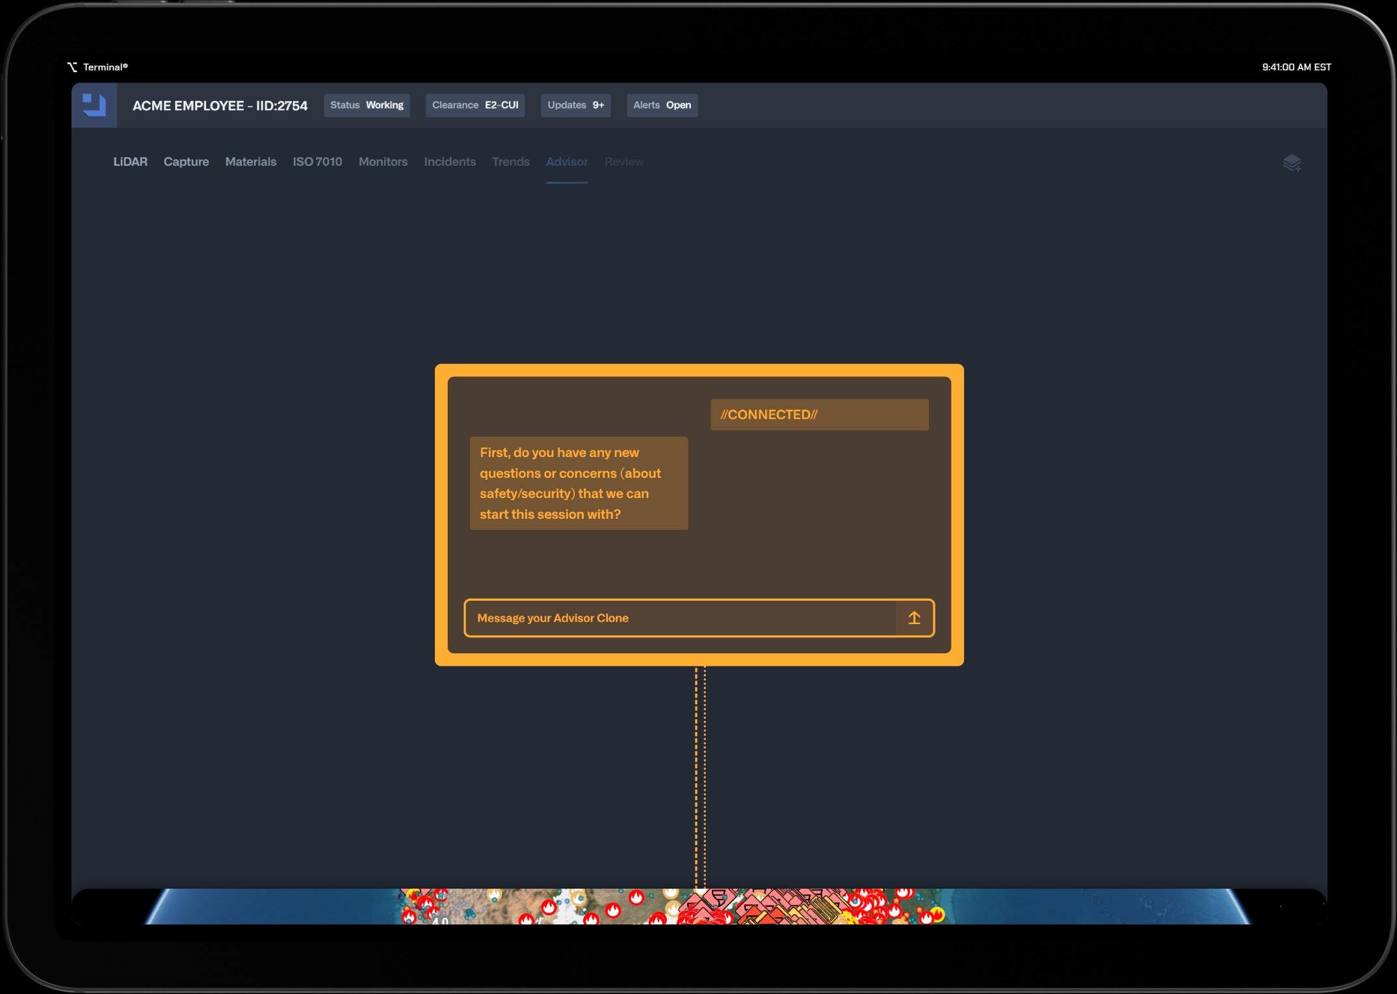
Task: Click the red fire marker near map center
Action: click(x=636, y=898)
